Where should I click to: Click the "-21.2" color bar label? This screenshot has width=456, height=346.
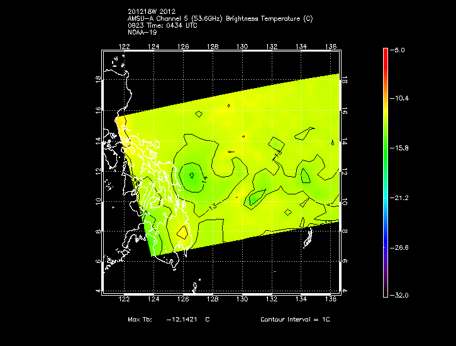click(399, 198)
